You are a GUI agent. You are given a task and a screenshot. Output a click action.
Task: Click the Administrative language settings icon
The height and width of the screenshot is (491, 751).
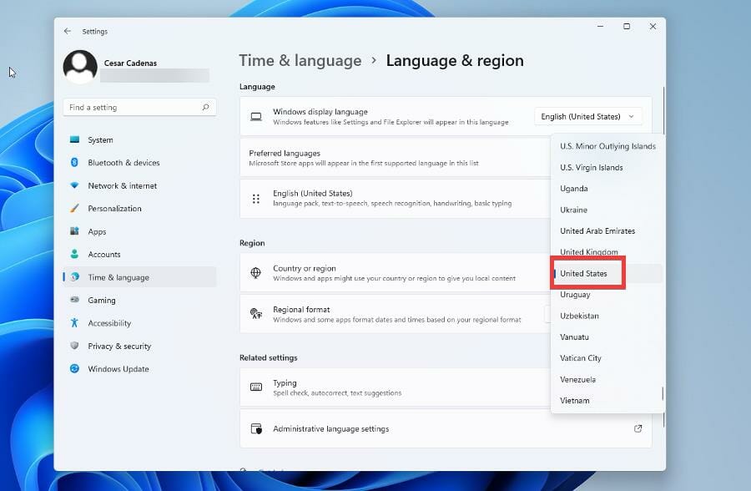pyautogui.click(x=256, y=428)
